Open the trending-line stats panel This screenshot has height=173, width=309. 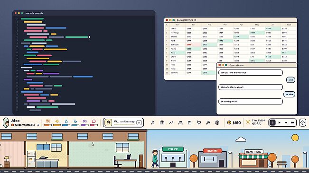(171, 123)
